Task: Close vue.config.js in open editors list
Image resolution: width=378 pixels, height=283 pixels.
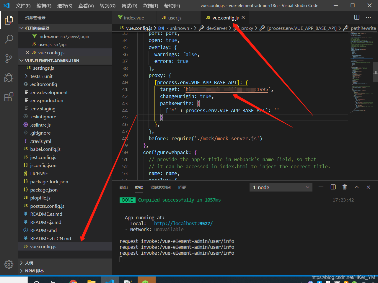Action: 27,53
